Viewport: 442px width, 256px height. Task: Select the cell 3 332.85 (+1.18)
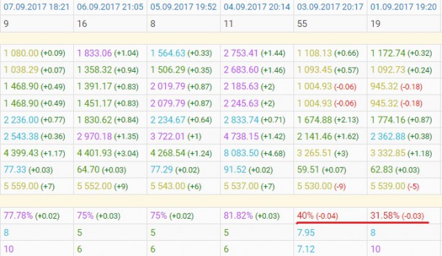(x=404, y=153)
